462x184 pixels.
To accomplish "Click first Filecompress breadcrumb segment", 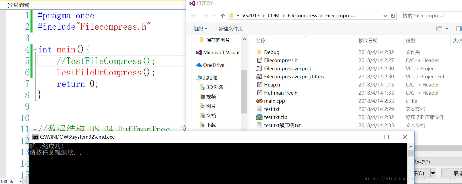I will pyautogui.click(x=302, y=16).
